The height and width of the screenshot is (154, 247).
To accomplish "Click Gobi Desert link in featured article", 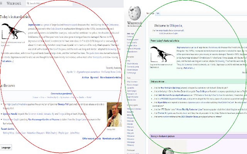I will [56, 29].
